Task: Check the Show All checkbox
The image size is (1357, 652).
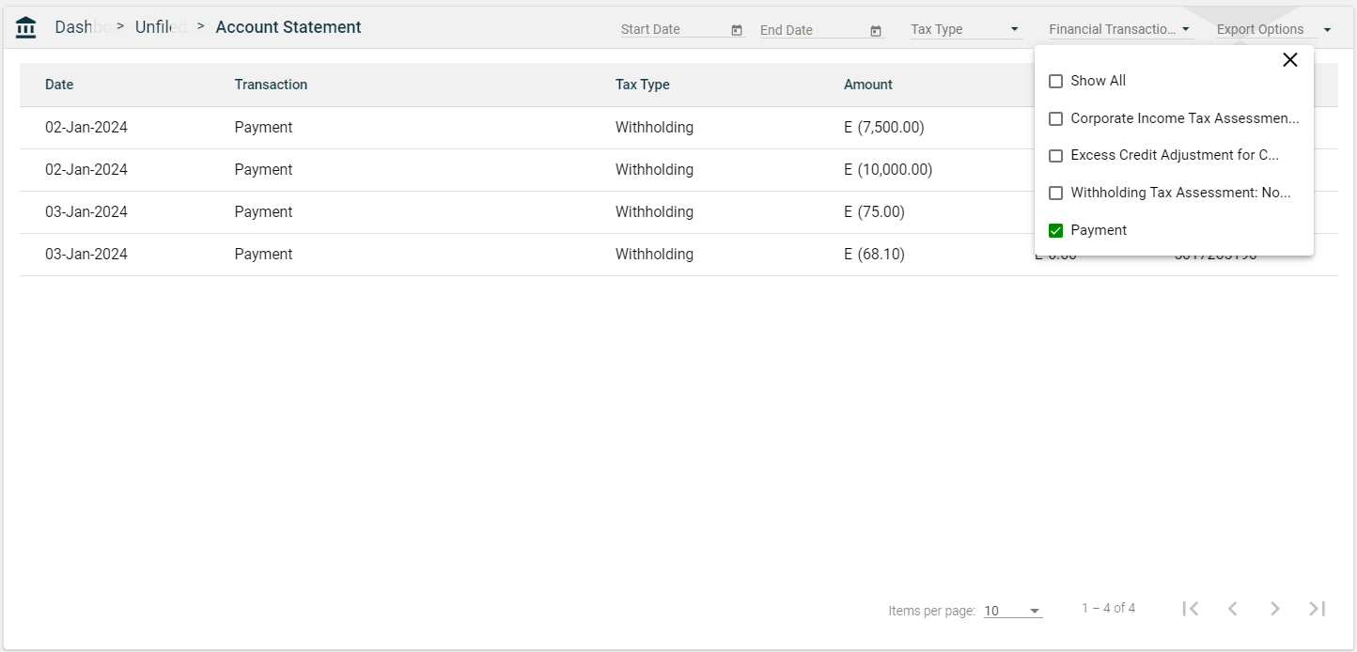Action: (1055, 82)
